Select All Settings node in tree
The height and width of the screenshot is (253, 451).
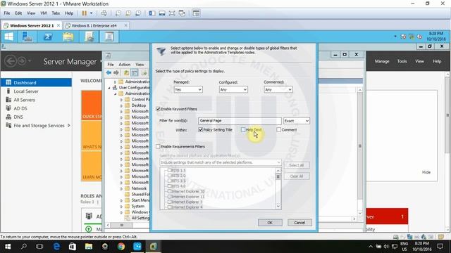(140, 218)
